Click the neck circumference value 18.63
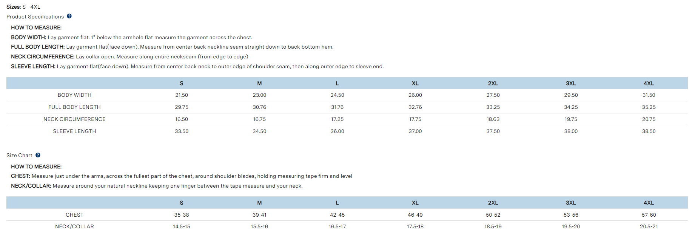695x240 pixels. (493, 119)
